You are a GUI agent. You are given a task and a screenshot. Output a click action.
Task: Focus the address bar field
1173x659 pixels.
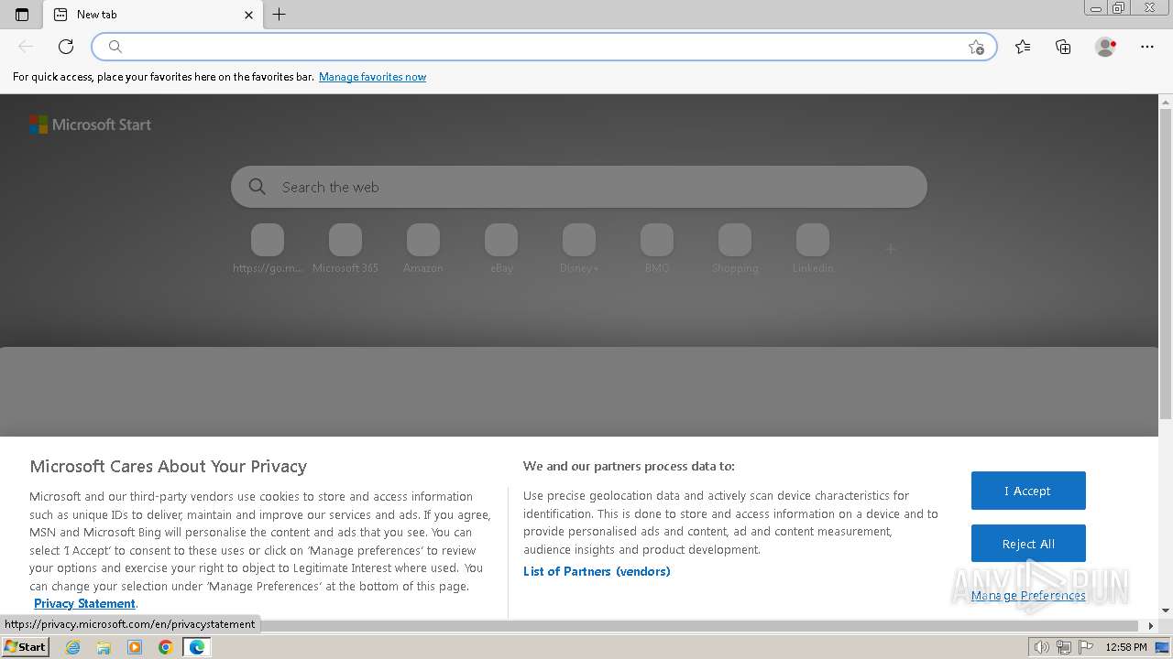(544, 47)
